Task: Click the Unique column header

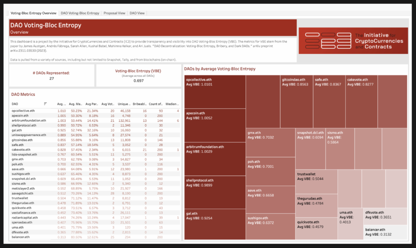Action: tap(124, 104)
